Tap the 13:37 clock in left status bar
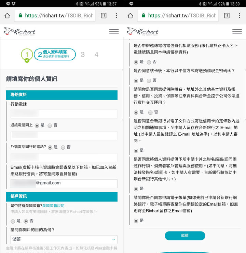This screenshot has width=246, height=253. [x=112, y=4]
